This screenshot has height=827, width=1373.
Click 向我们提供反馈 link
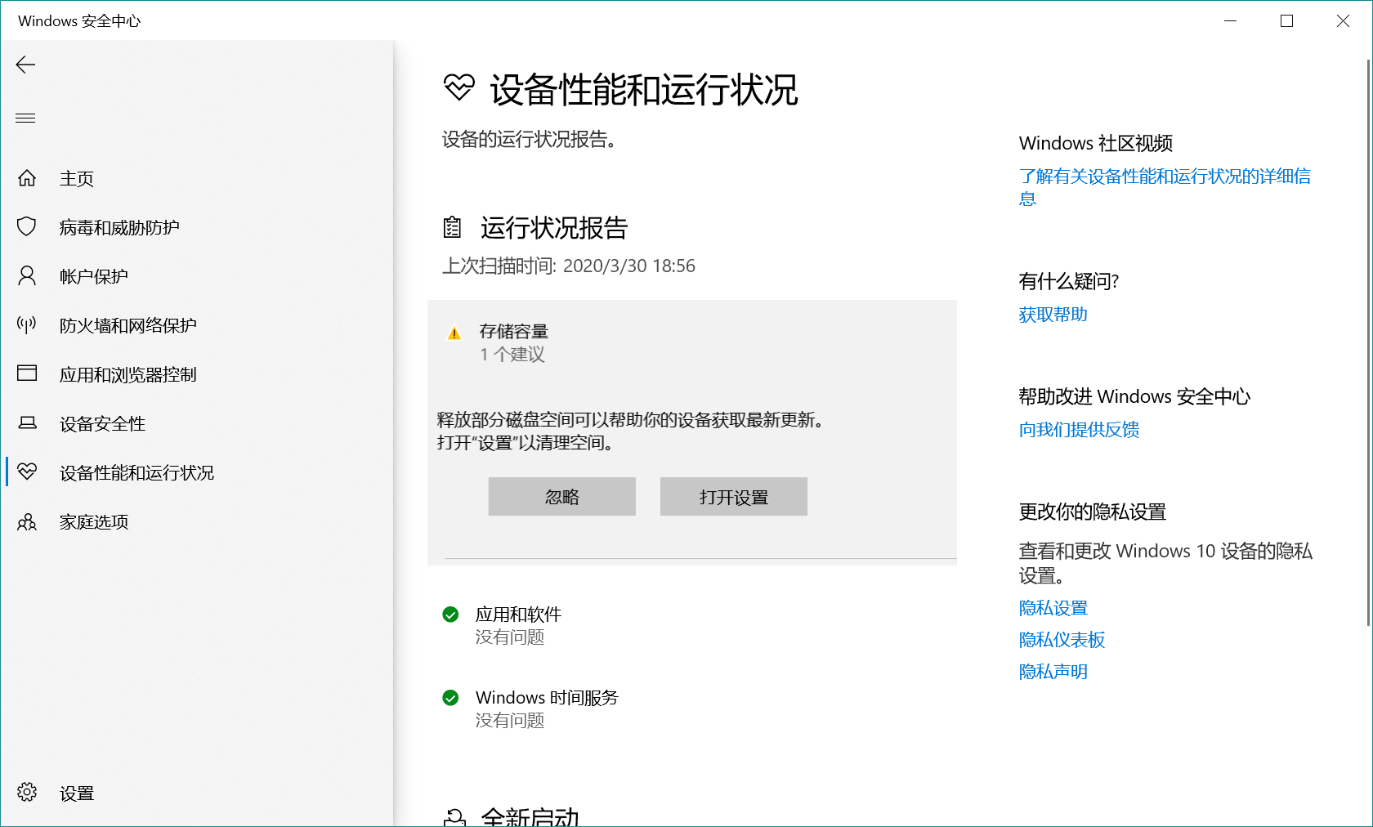(1079, 430)
